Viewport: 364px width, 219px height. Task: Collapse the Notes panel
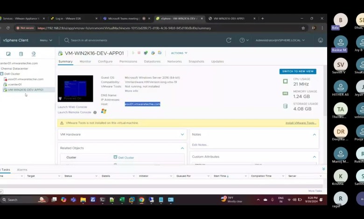coord(315,134)
